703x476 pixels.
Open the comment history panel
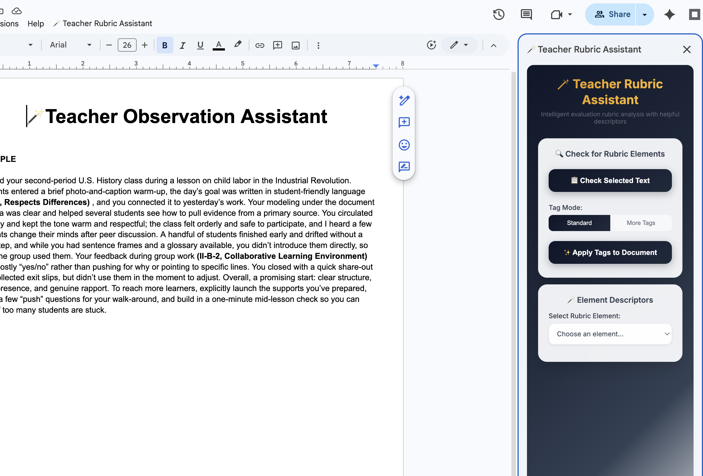(526, 14)
